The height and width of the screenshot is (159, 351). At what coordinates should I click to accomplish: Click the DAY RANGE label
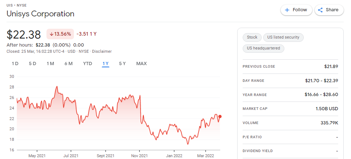click(x=253, y=81)
